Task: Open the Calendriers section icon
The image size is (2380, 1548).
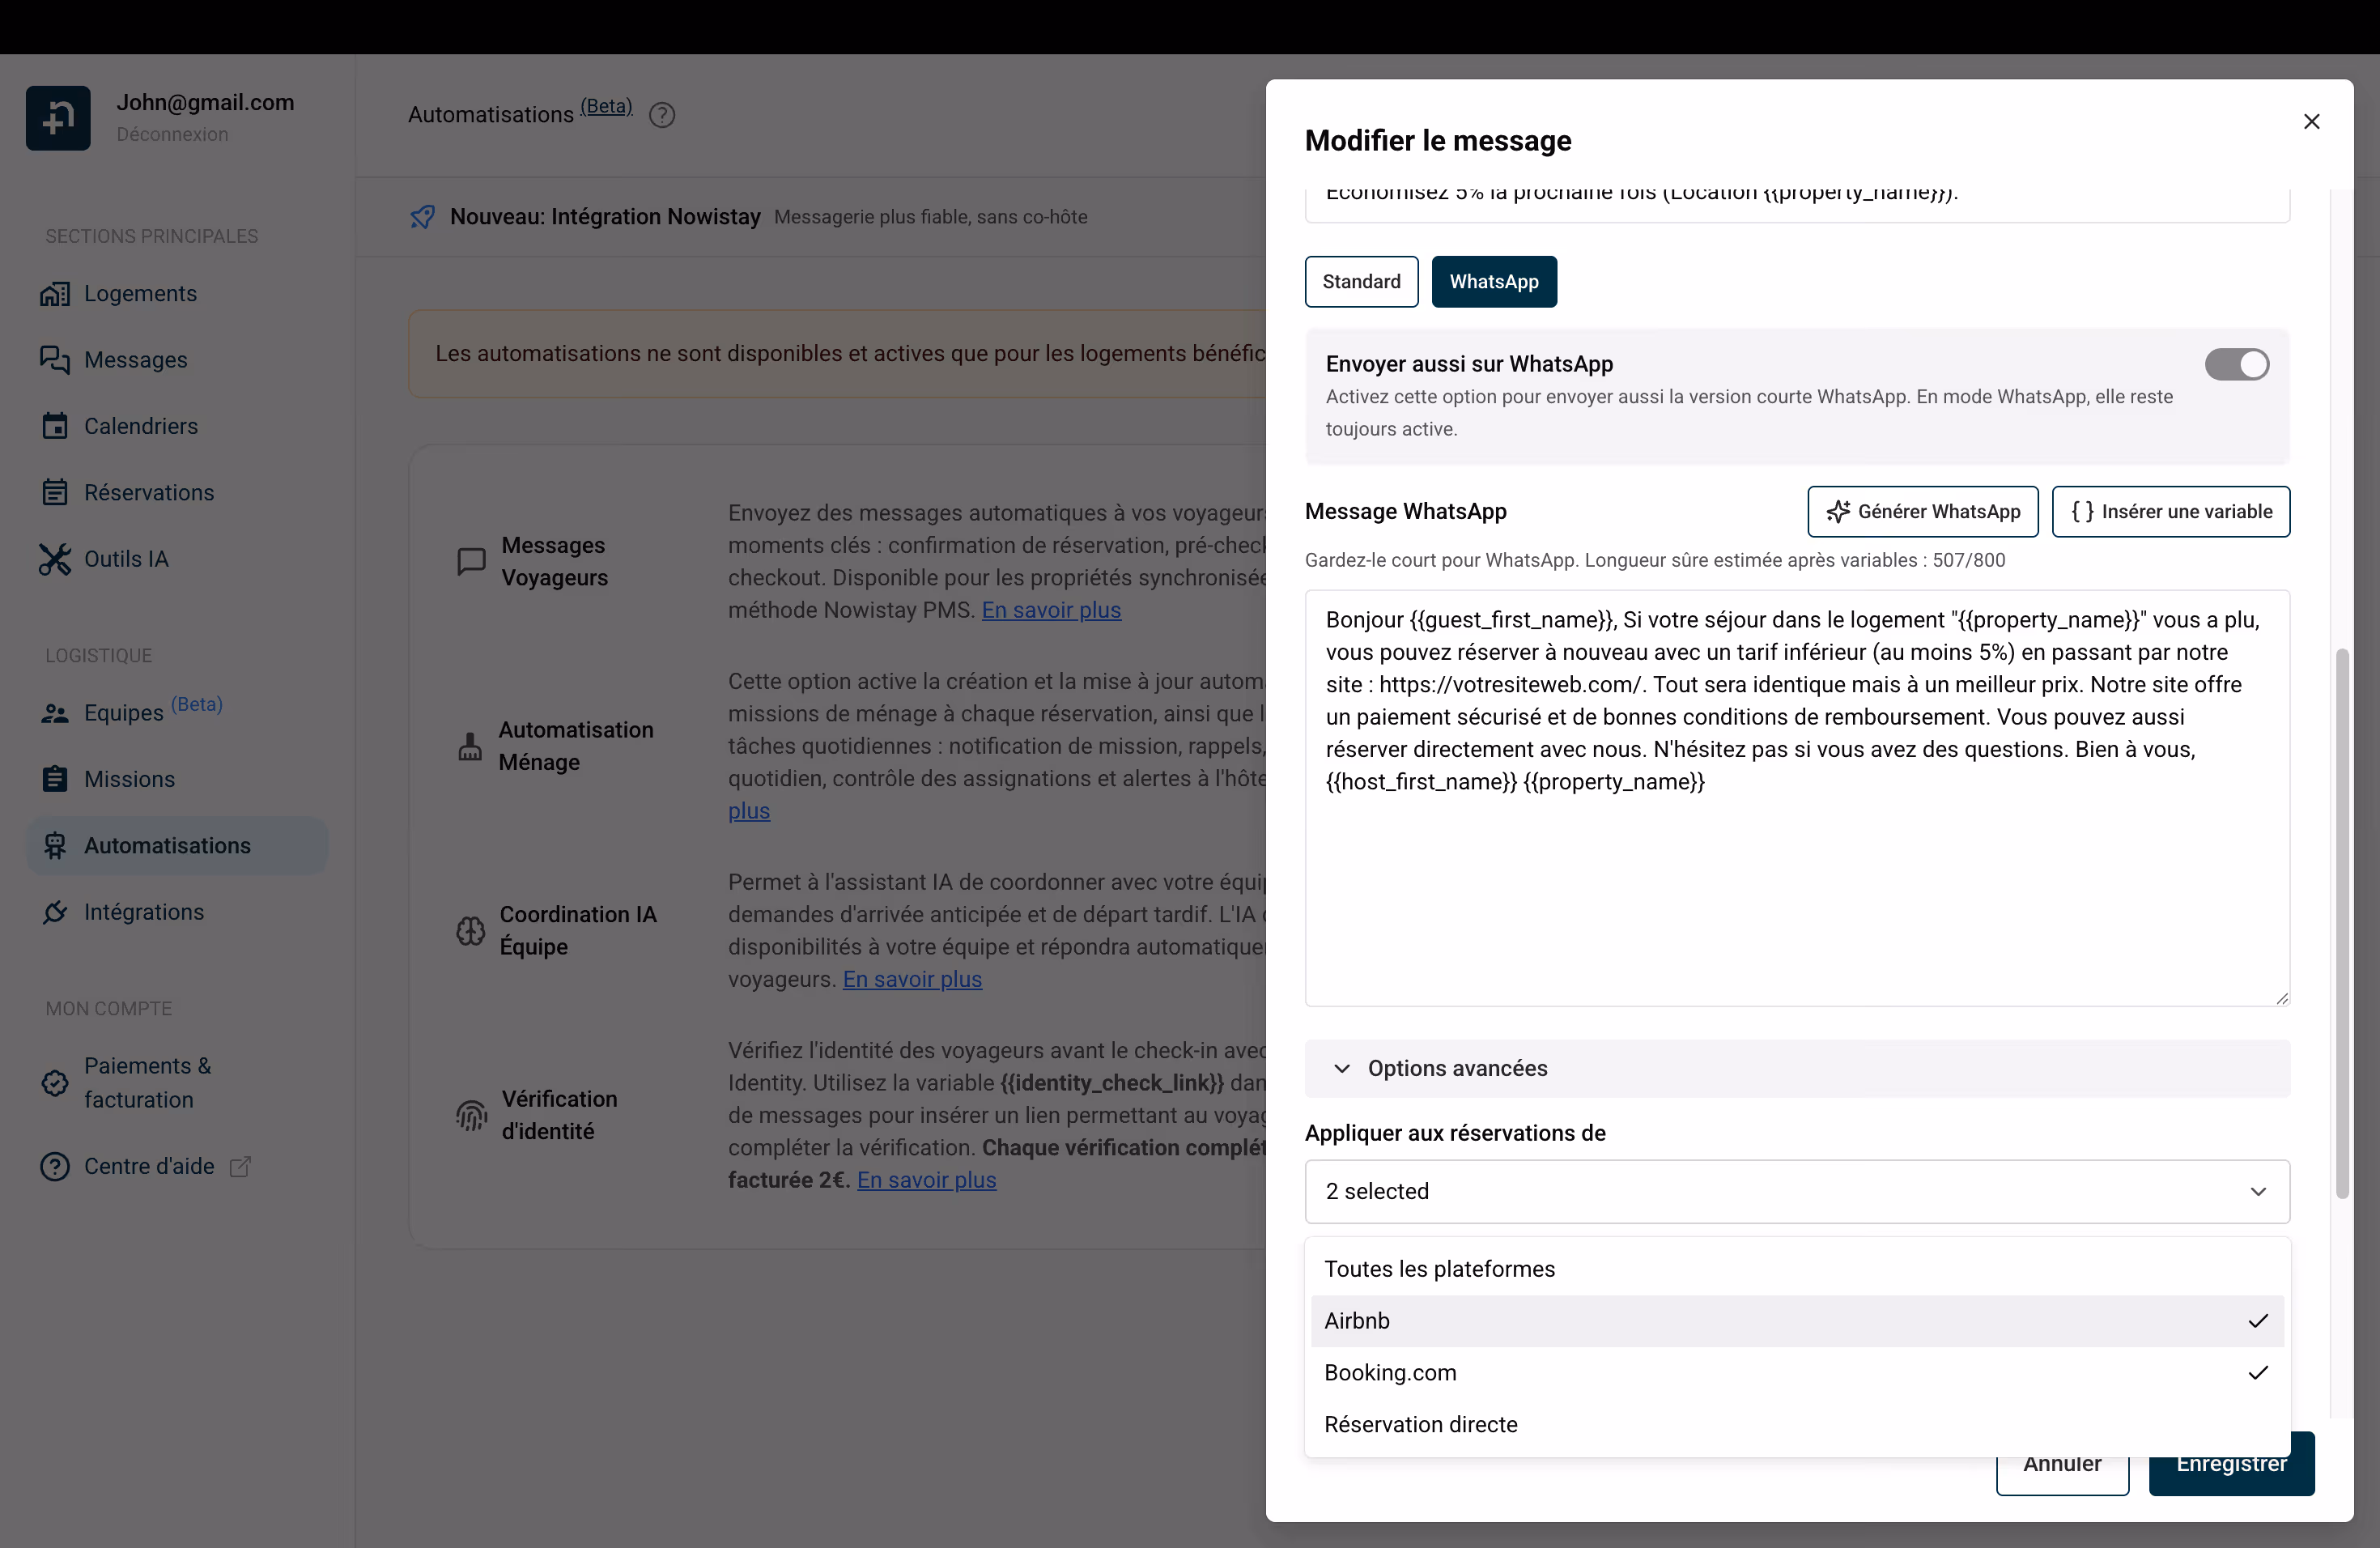Action: pos(56,426)
